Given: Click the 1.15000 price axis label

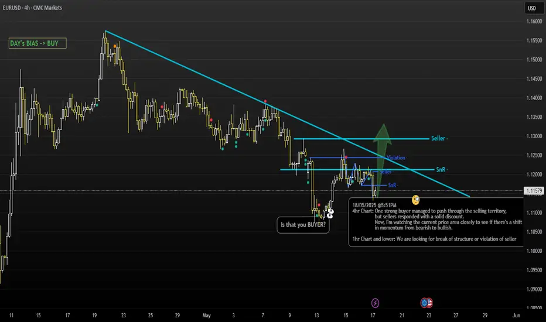Looking at the screenshot, I should 534,60.
